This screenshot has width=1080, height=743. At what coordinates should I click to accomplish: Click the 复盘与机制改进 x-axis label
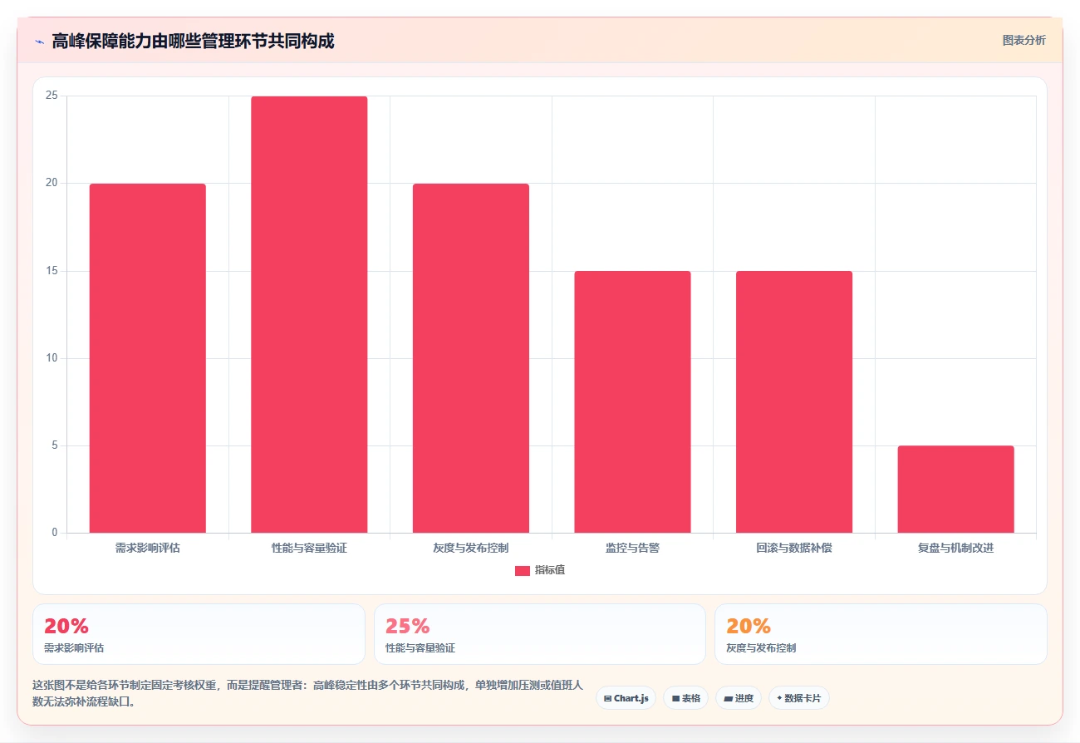955,549
